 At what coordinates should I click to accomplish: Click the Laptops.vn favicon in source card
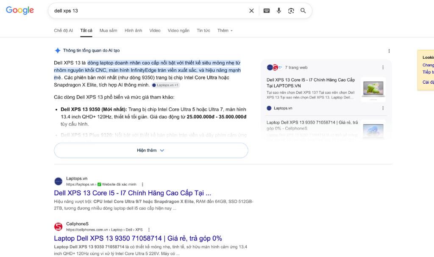click(x=269, y=108)
